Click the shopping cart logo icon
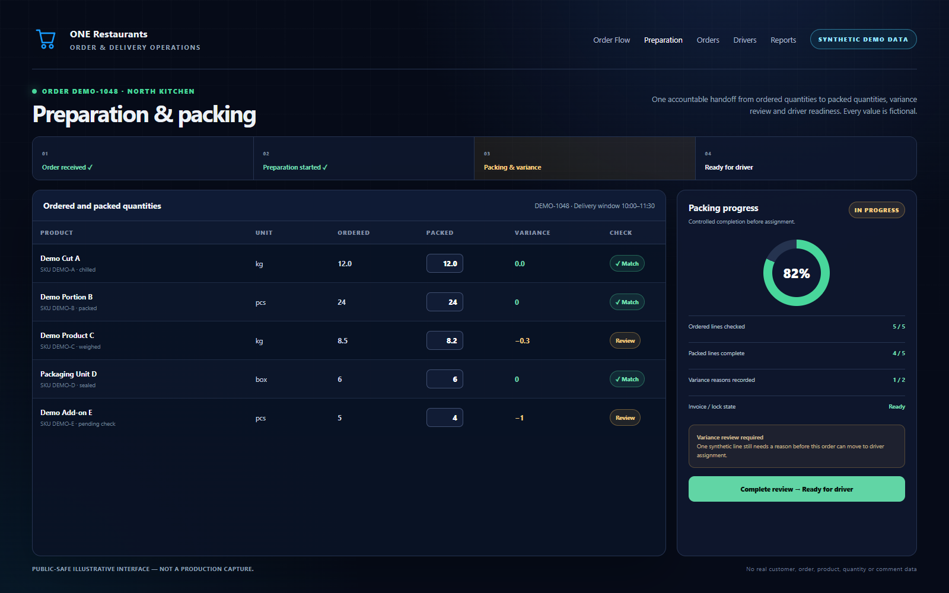Screen dimensions: 949x593 (x=46, y=40)
